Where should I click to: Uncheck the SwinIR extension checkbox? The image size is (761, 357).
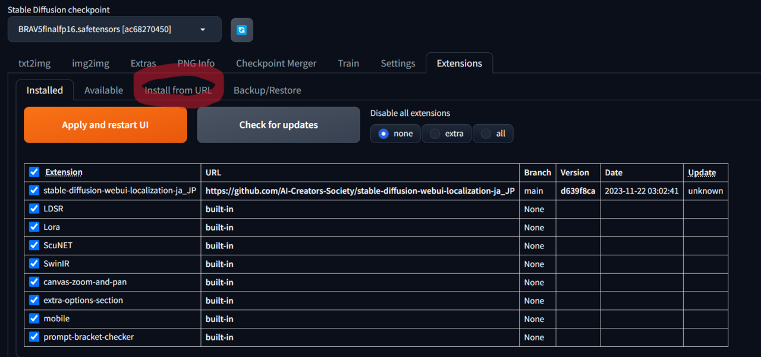coord(34,264)
